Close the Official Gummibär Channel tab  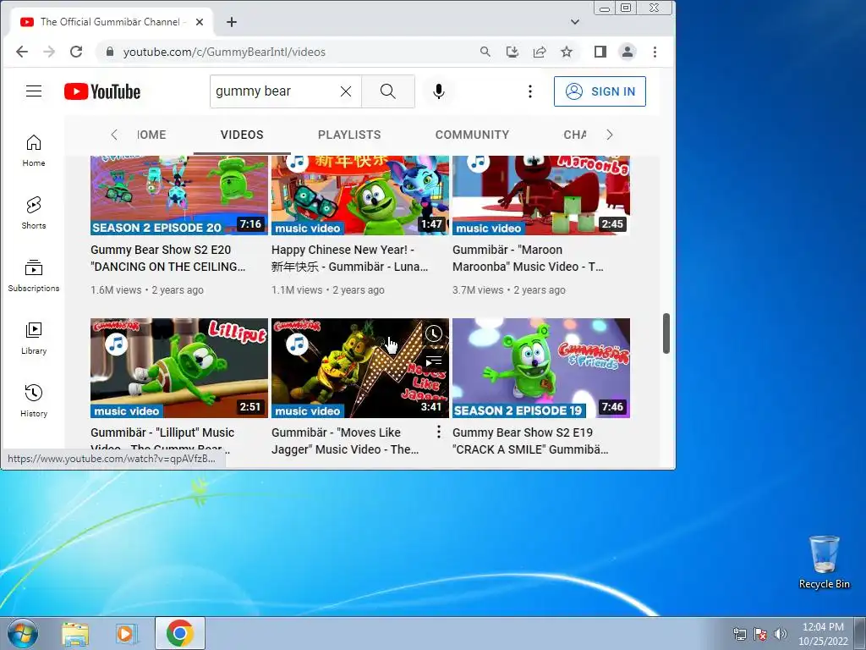[200, 22]
